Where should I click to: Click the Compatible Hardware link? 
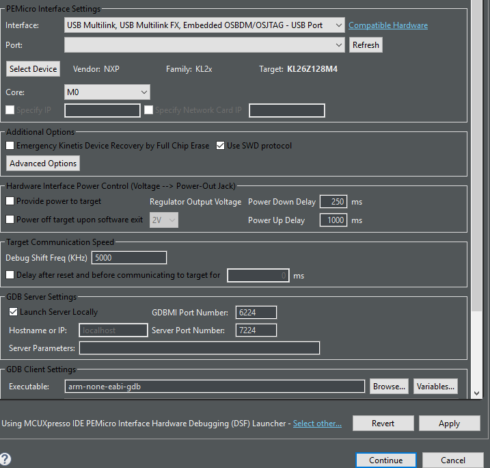pyautogui.click(x=388, y=25)
